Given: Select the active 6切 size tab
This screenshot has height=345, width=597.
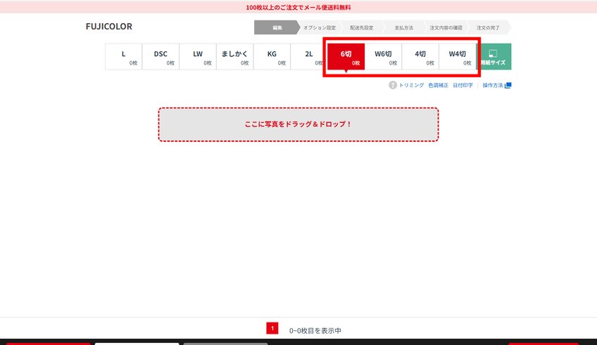Looking at the screenshot, I should click(346, 57).
